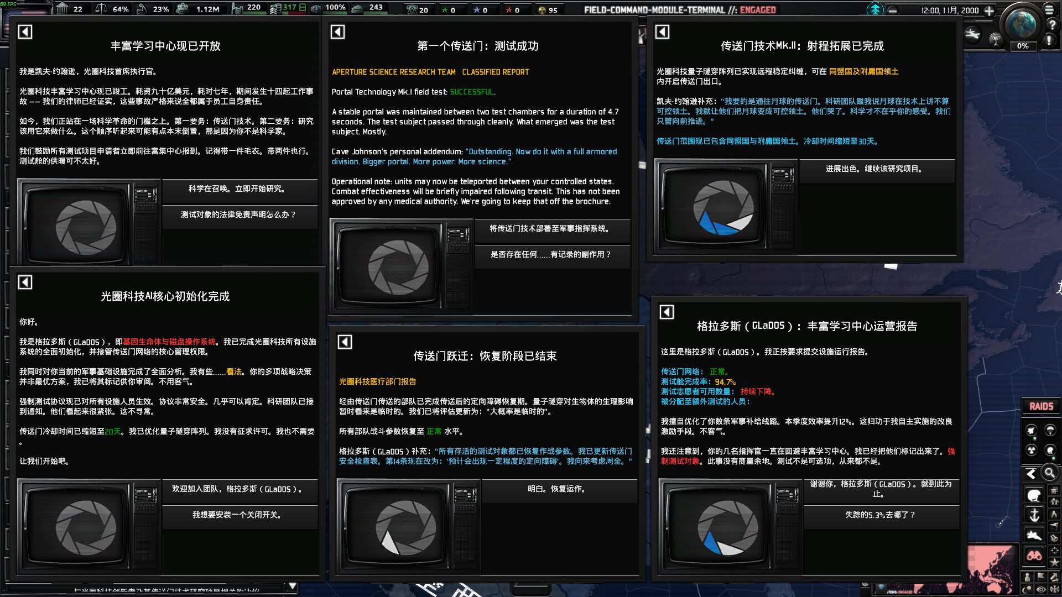Collapse the 丰富学习中心现已开放 event window
This screenshot has width=1062, height=597.
pos(25,32)
